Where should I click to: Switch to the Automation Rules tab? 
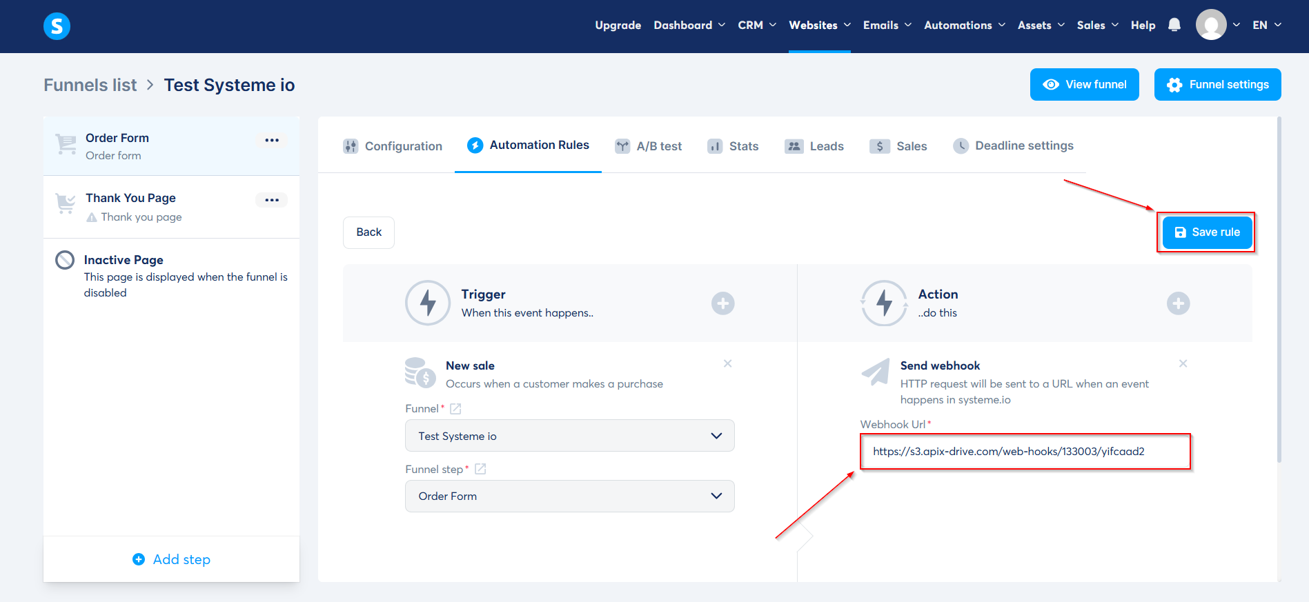click(x=528, y=145)
